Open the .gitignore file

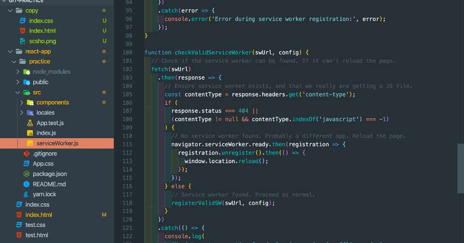[44, 154]
